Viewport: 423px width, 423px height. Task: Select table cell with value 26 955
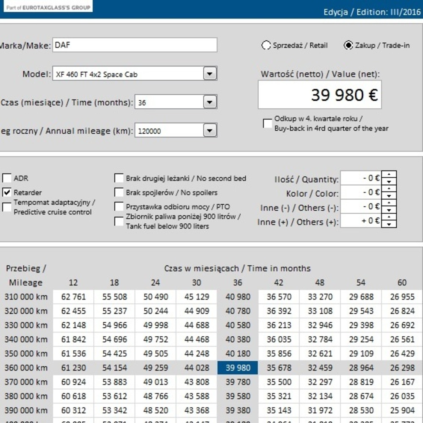402,297
